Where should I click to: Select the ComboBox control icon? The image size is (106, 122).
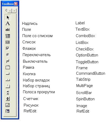tap(8, 36)
